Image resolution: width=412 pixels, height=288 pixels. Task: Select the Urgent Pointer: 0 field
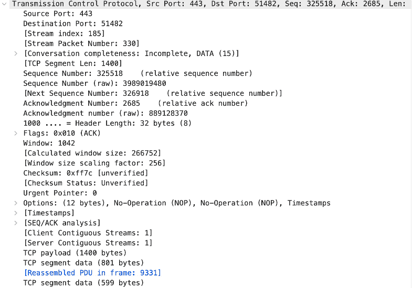(x=60, y=193)
